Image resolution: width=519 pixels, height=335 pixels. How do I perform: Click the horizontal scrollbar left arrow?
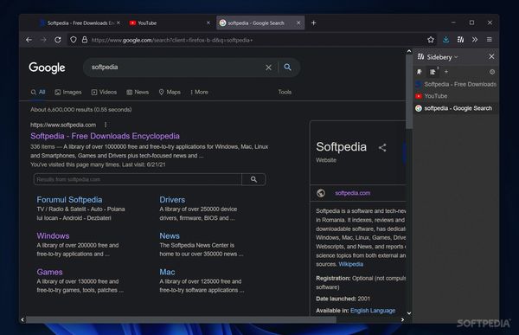click(22, 319)
